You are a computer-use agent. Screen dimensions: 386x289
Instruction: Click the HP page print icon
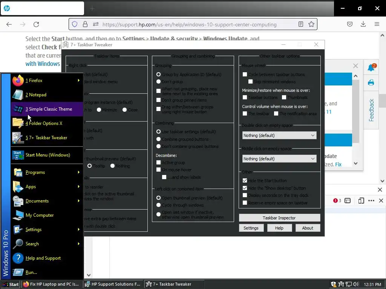pyautogui.click(x=371, y=82)
